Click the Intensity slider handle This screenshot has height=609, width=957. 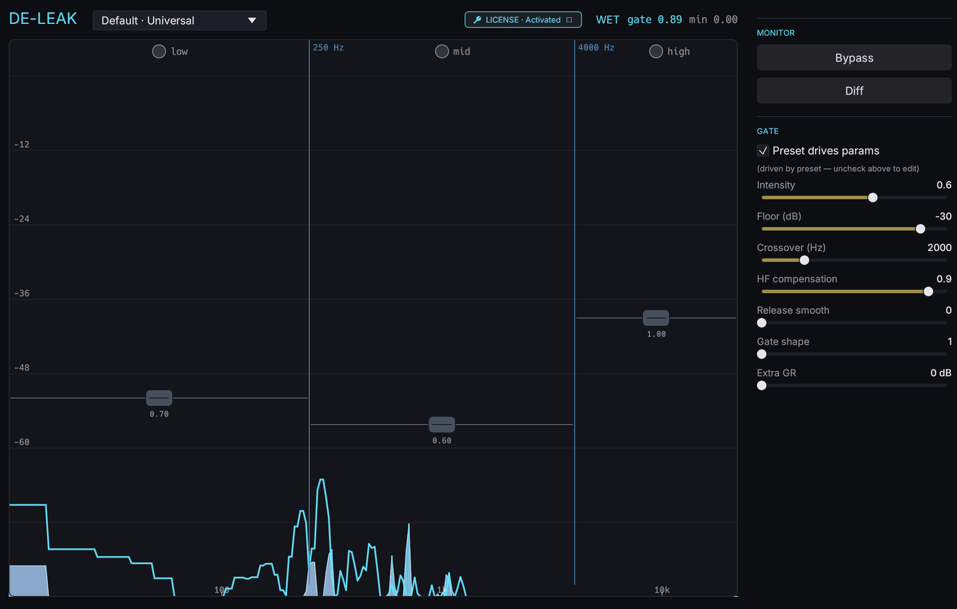[x=873, y=197]
